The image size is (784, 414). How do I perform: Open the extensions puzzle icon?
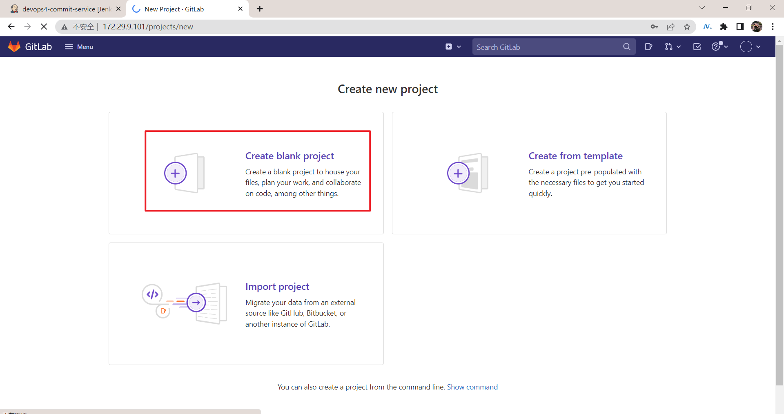point(724,27)
